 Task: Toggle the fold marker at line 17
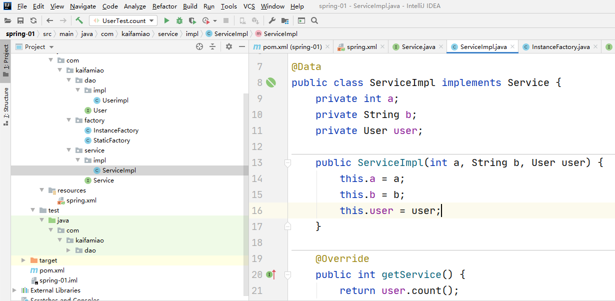287,226
